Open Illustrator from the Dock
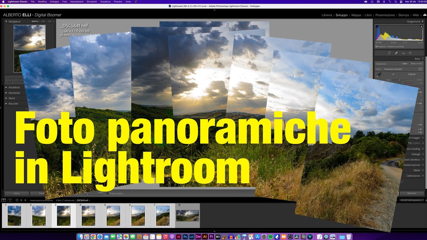Viewport: 427px width, 240px height. [205, 237]
